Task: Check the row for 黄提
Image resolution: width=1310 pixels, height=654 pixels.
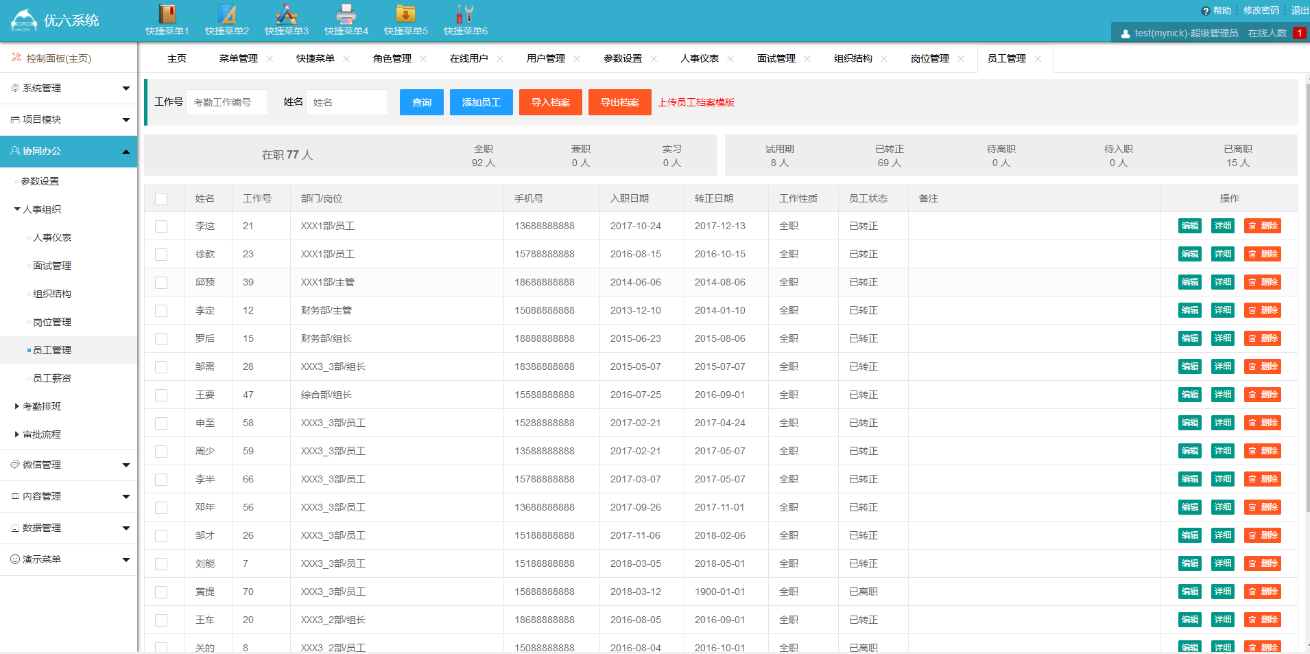Action: [161, 592]
